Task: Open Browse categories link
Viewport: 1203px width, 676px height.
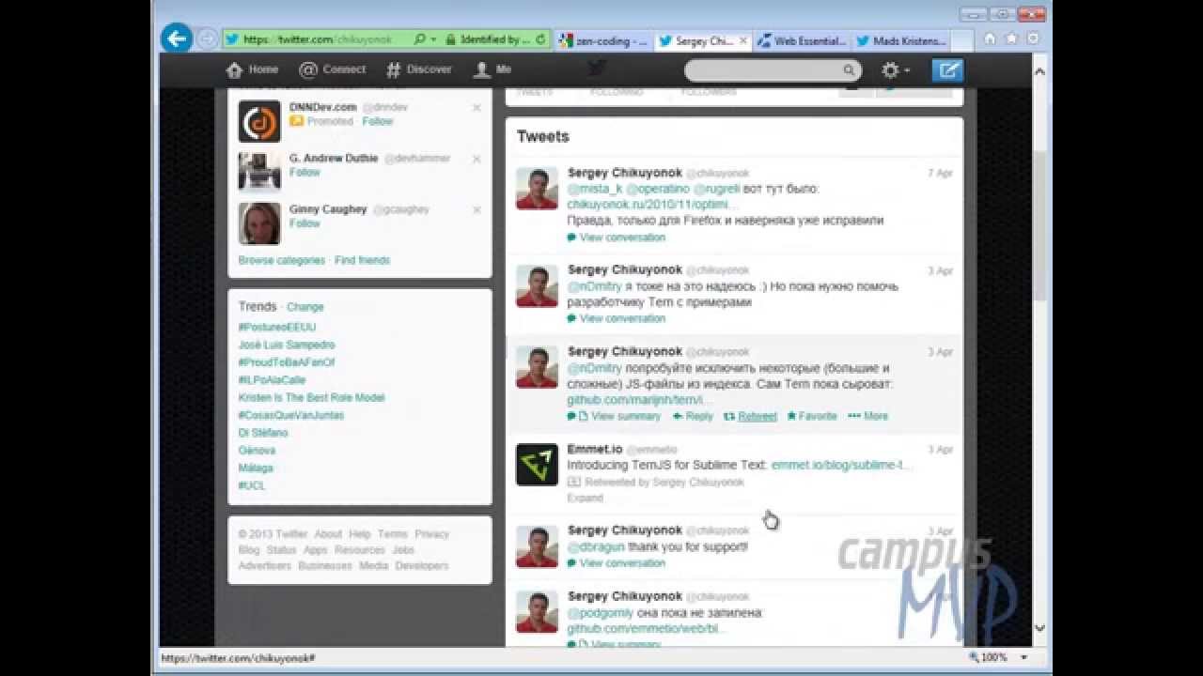Action: click(282, 260)
